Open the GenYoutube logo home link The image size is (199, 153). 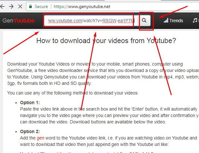[x=19, y=21]
